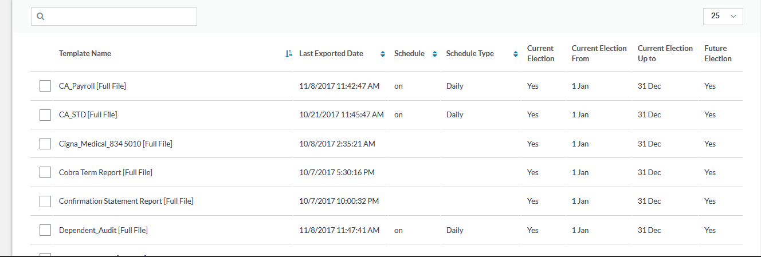Viewport: 761px width, 257px height.
Task: Mark the Confirmation Statement Report checkbox
Action: click(45, 201)
